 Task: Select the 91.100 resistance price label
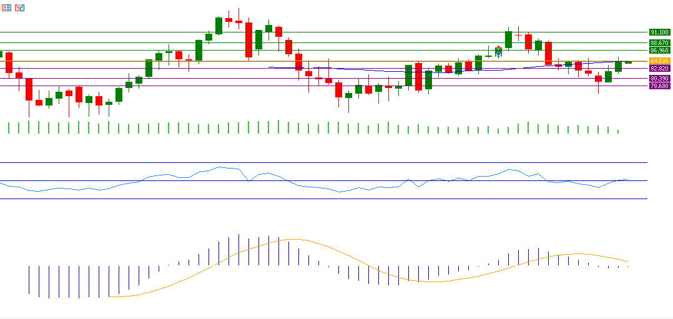tap(659, 32)
